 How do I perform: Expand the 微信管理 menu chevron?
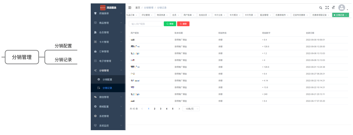point(121,97)
